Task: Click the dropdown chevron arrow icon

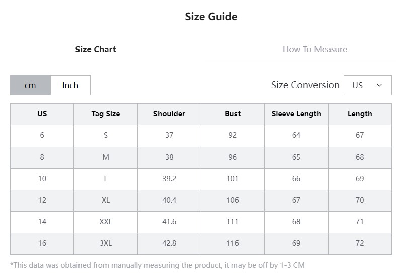Action: point(379,85)
